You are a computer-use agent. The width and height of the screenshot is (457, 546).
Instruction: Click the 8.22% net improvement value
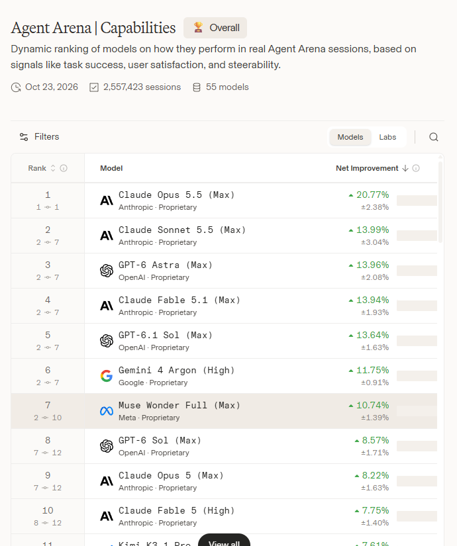[375, 476]
